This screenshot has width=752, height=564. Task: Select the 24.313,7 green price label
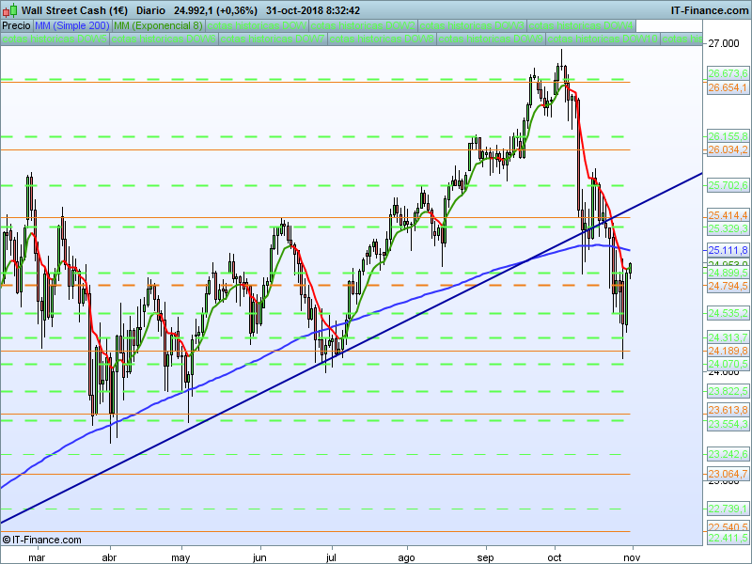728,337
